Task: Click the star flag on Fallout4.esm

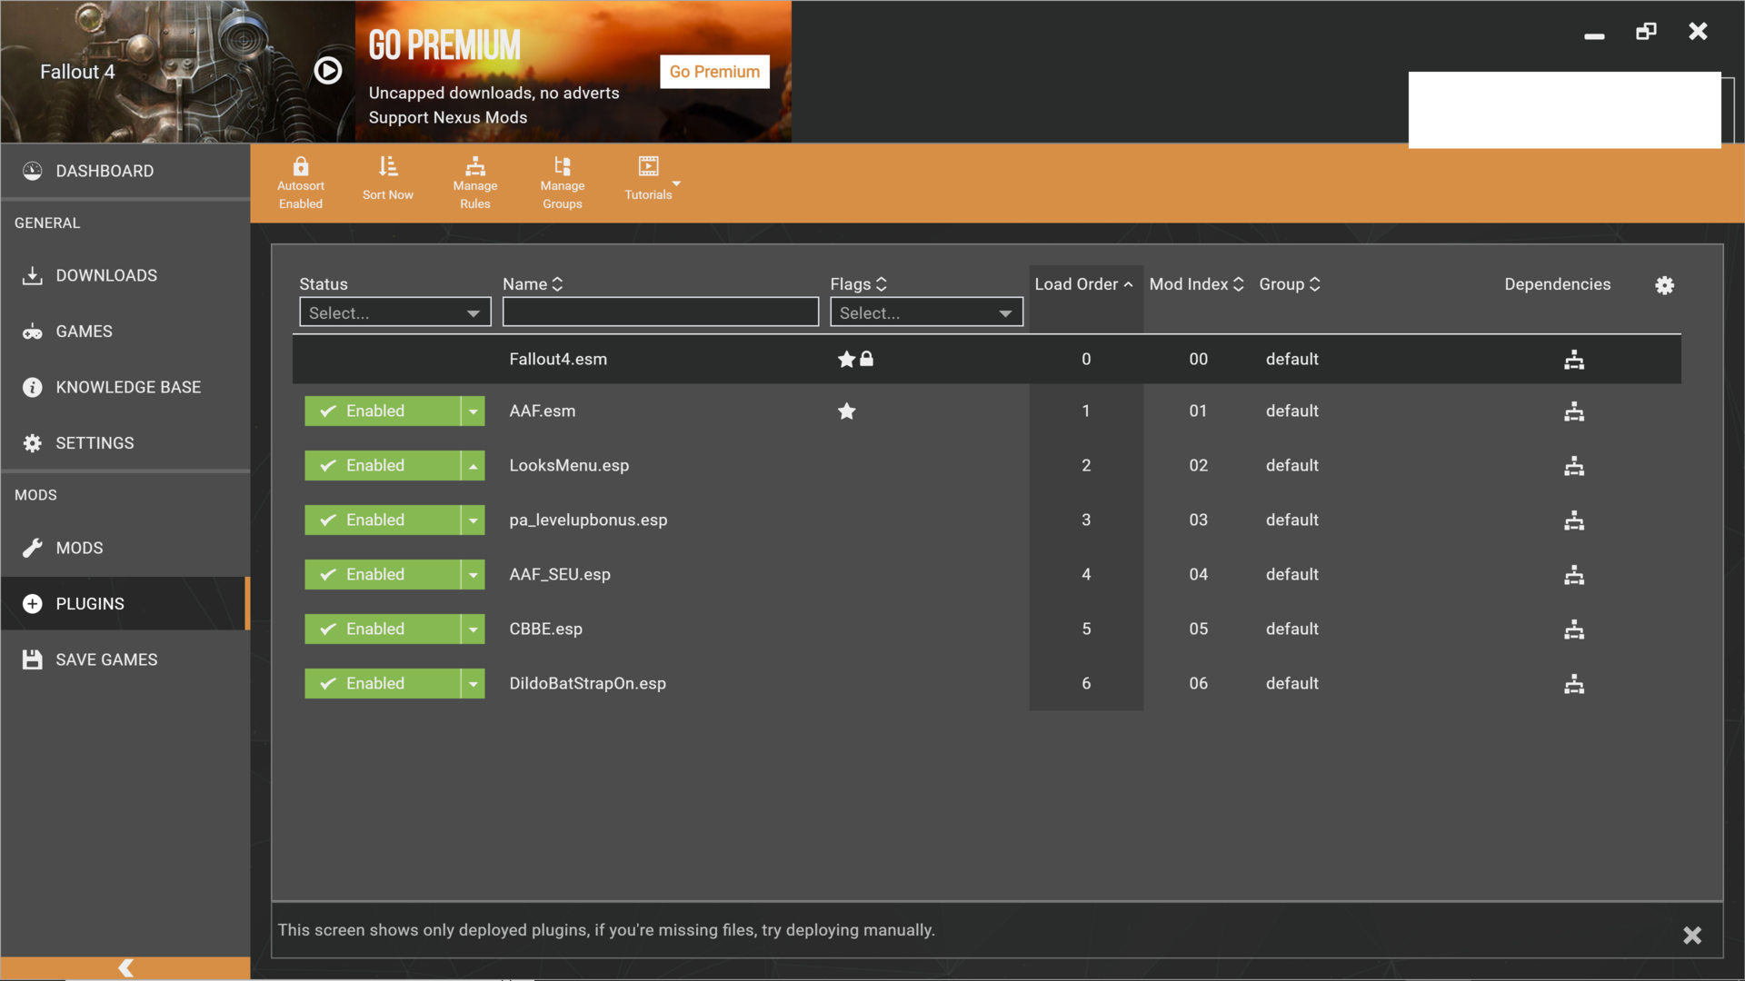Action: (x=846, y=359)
